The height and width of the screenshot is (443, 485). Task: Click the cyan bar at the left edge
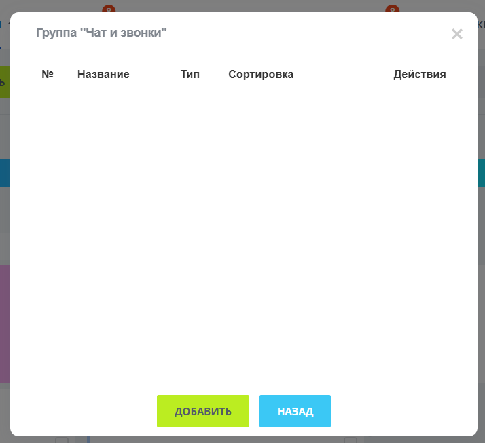coord(4,173)
